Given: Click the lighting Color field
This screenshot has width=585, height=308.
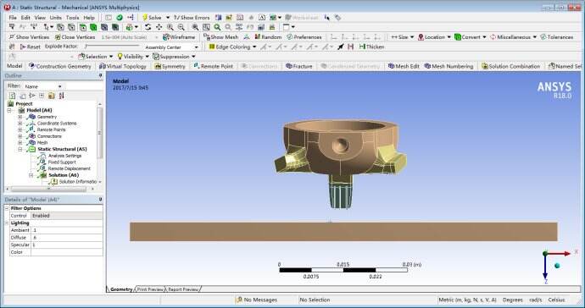Looking at the screenshot, I should click(67, 252).
